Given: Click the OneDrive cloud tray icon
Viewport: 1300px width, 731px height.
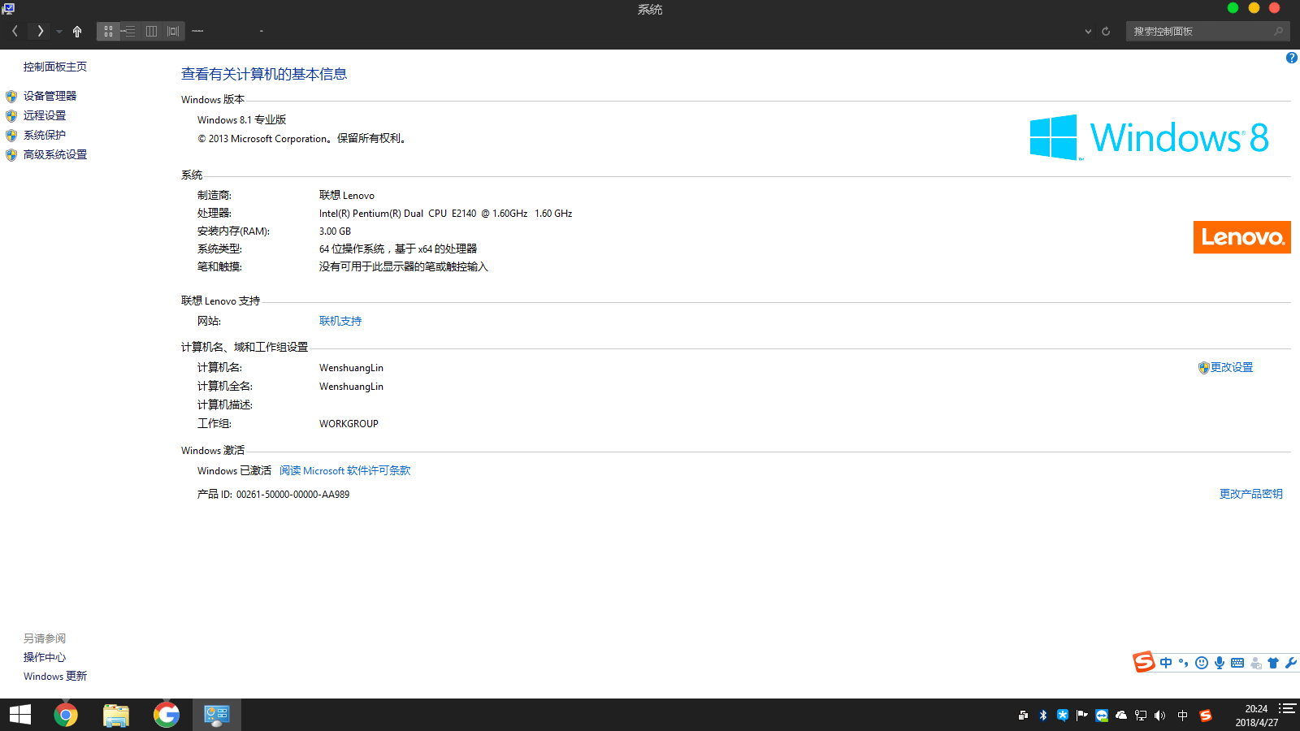Looking at the screenshot, I should pyautogui.click(x=1121, y=716).
